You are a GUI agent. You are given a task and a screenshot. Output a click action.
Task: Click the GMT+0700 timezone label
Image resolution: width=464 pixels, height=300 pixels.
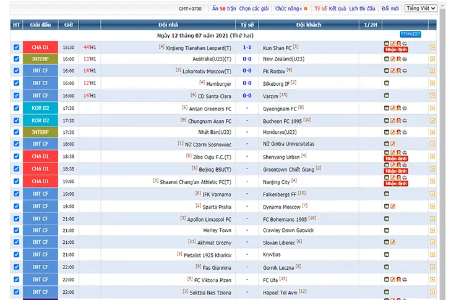pyautogui.click(x=190, y=9)
